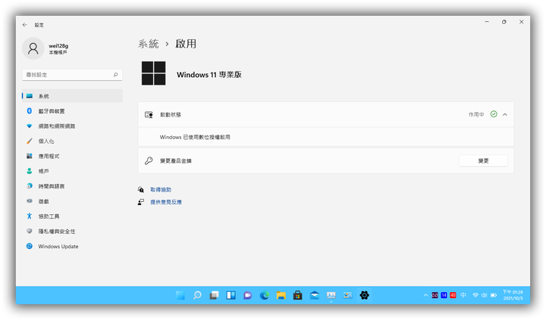Go back with the arrow beside 設定

(25, 25)
